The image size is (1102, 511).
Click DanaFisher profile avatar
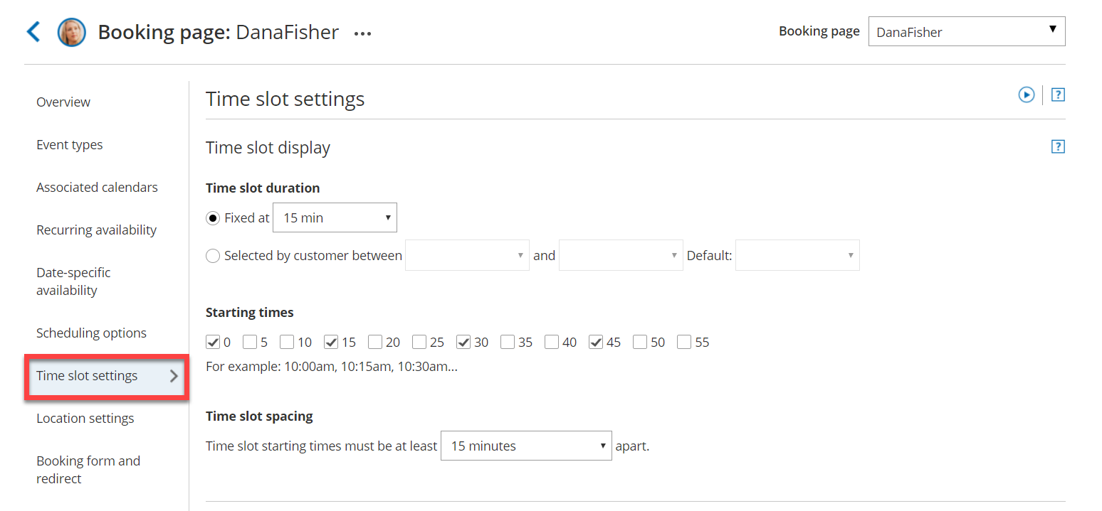[71, 33]
